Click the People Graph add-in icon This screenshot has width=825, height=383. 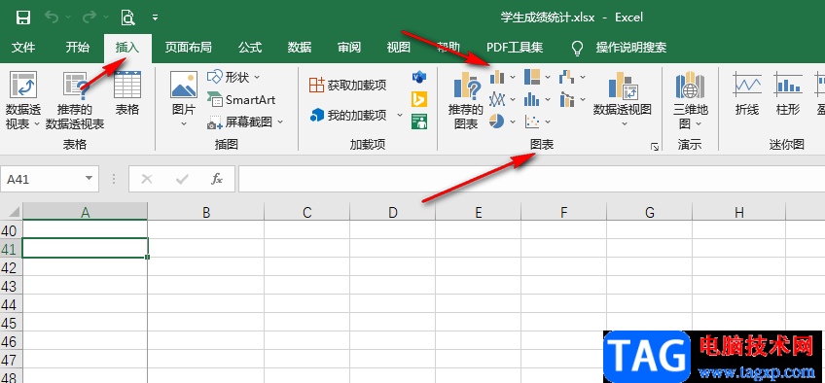tap(419, 122)
